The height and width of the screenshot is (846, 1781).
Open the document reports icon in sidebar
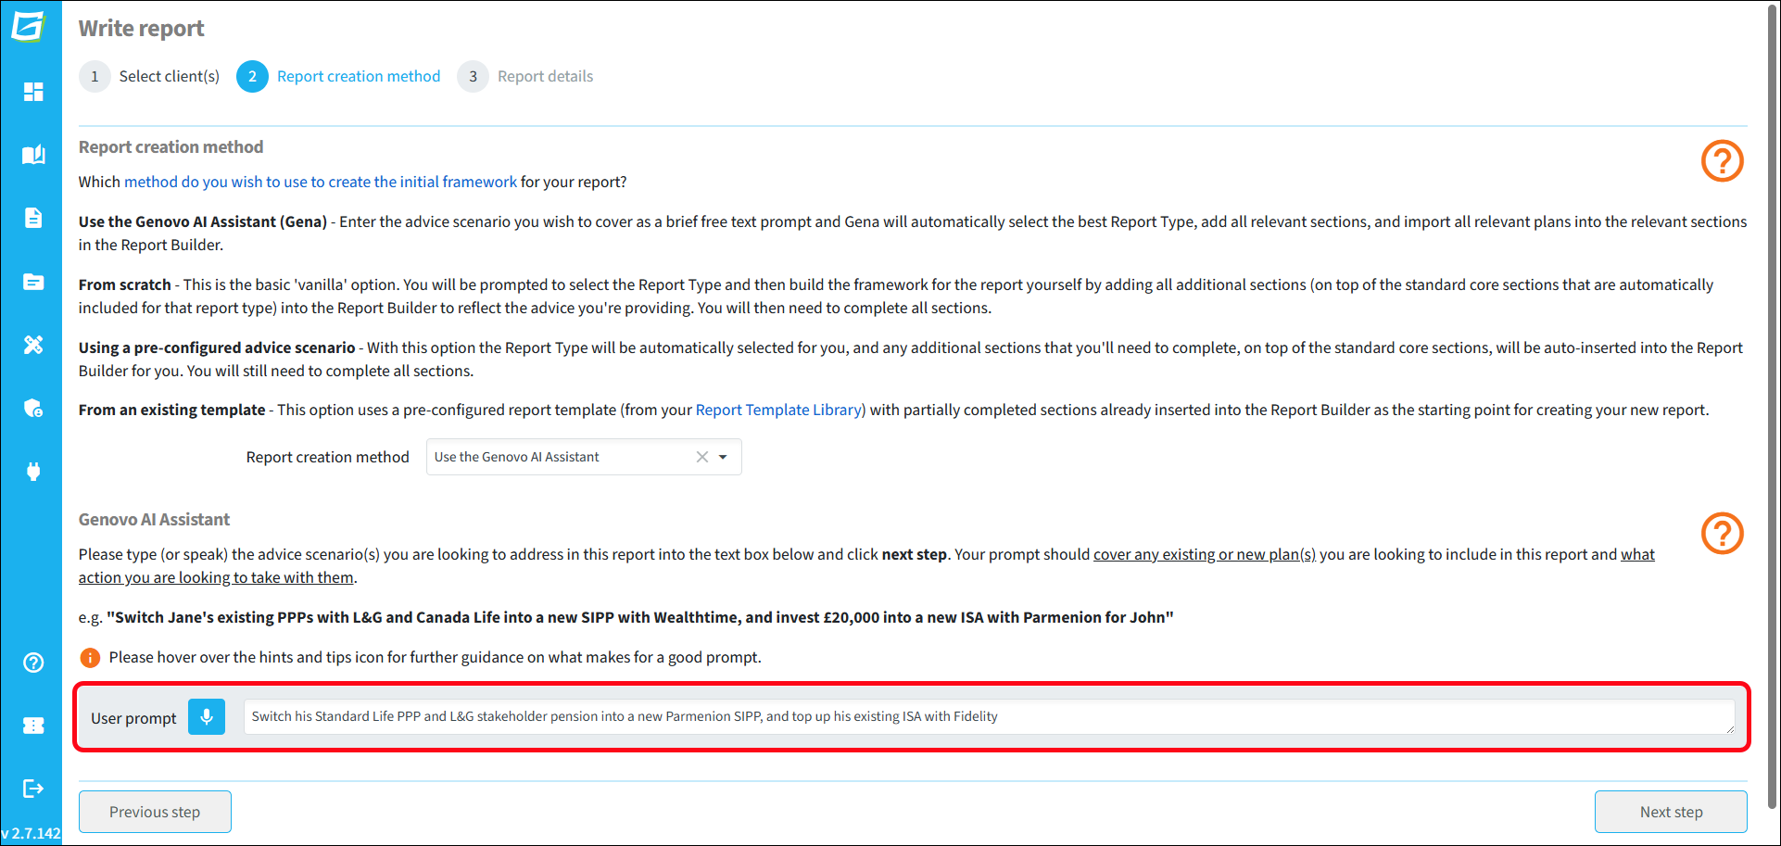click(33, 218)
